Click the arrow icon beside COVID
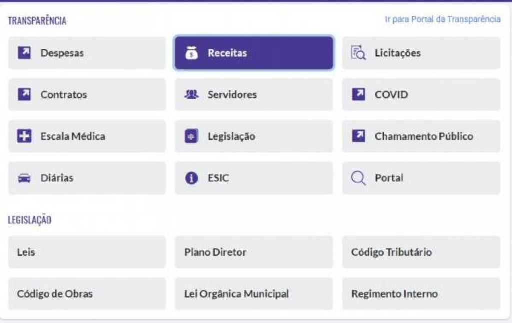Viewport: 512px width, 323px height. 358,94
